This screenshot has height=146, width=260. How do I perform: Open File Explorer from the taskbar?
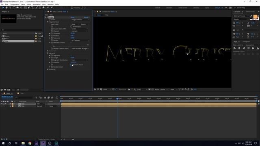click(x=23, y=143)
